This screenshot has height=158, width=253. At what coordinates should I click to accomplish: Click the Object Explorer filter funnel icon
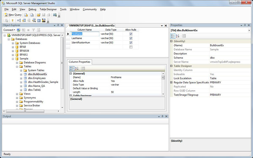[x=33, y=30]
